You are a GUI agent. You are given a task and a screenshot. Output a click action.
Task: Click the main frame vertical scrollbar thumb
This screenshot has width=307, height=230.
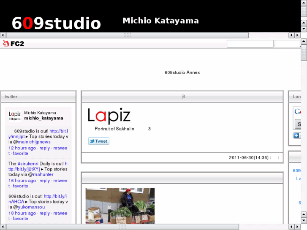coord(304,53)
